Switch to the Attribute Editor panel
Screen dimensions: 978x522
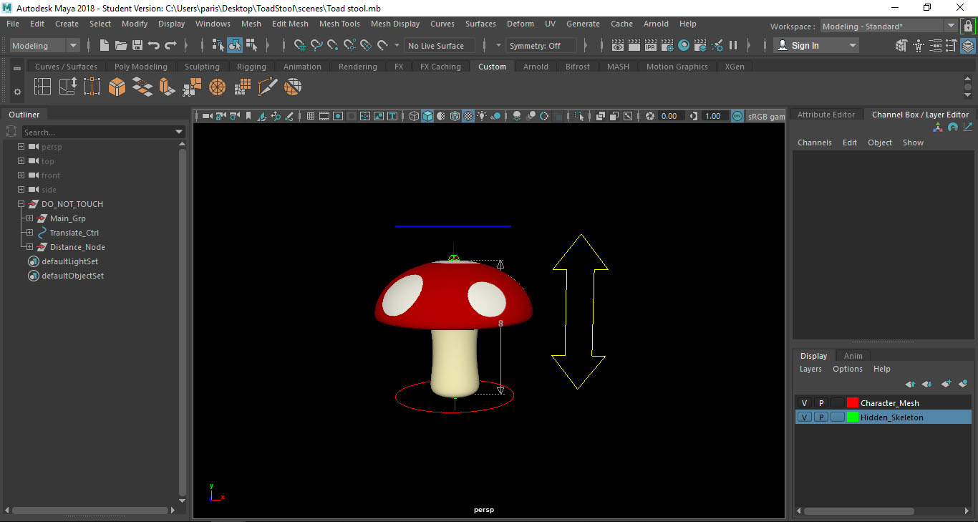point(826,114)
